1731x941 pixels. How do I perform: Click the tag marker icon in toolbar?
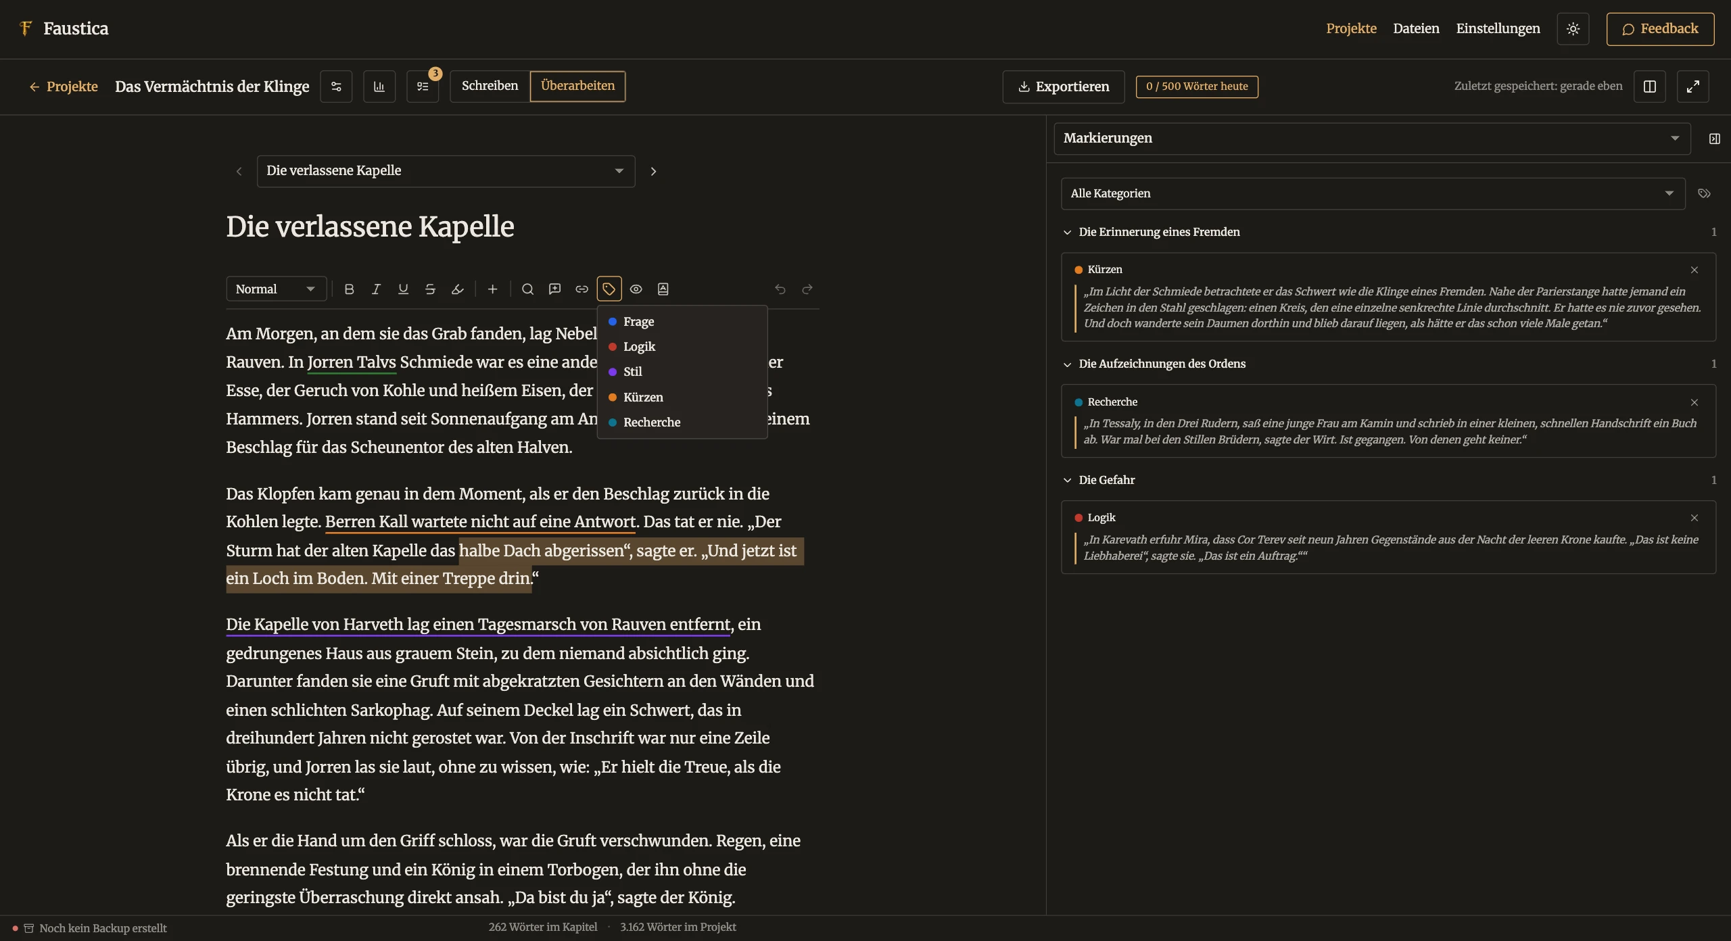(609, 289)
